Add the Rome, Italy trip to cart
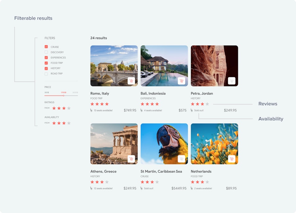Viewport: 296px width, 213px height. (132, 81)
